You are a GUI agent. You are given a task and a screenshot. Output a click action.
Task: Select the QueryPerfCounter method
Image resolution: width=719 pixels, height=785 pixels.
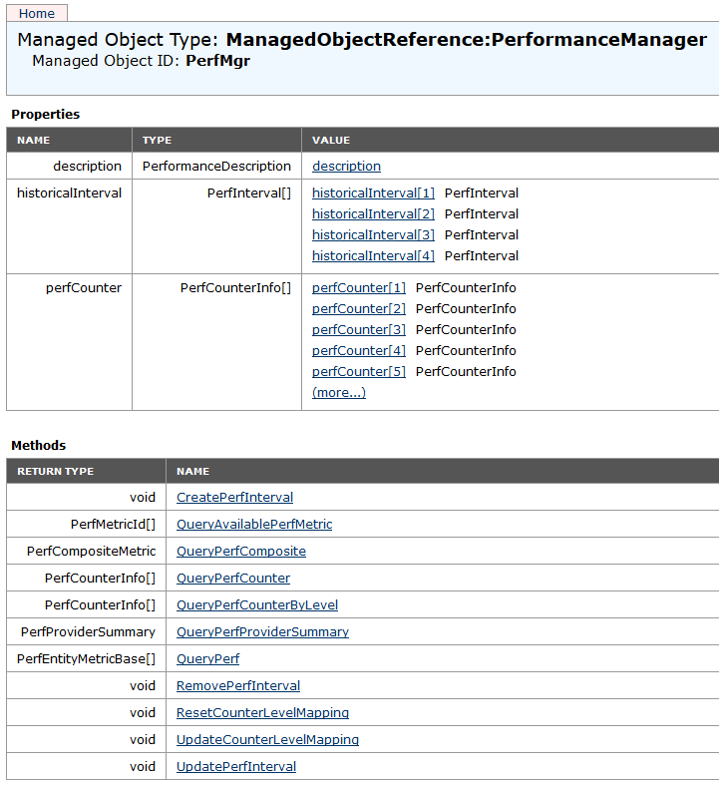233,579
